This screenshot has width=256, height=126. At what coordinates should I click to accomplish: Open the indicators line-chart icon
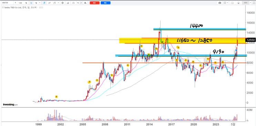coord(49,3)
